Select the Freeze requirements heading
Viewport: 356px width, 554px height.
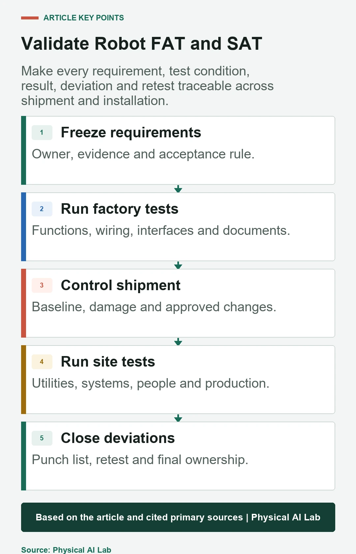131,133
